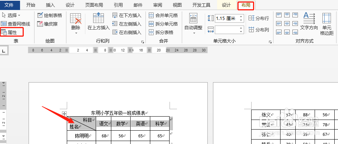Activate the 绘制表格 draw table tool
Viewport: 338px width, 144px height.
(50, 16)
